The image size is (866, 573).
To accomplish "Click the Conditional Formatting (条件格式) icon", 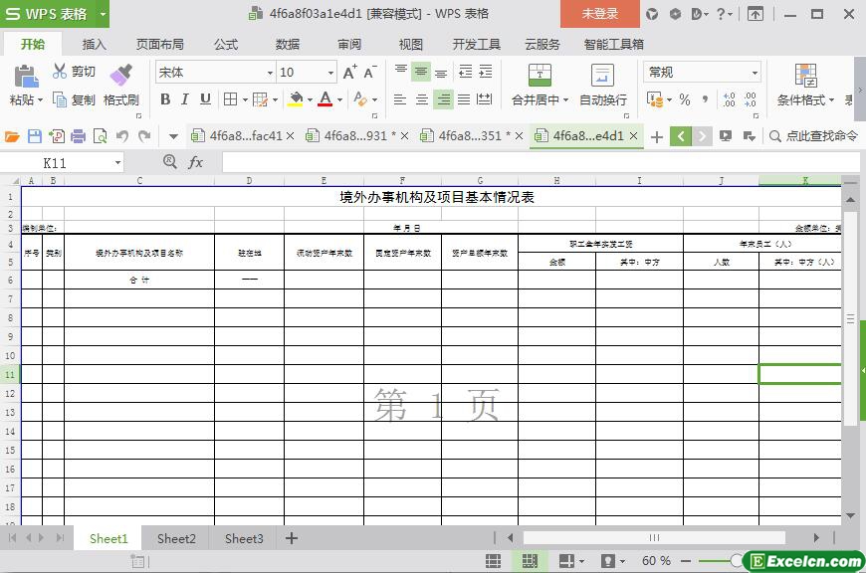I will [805, 76].
